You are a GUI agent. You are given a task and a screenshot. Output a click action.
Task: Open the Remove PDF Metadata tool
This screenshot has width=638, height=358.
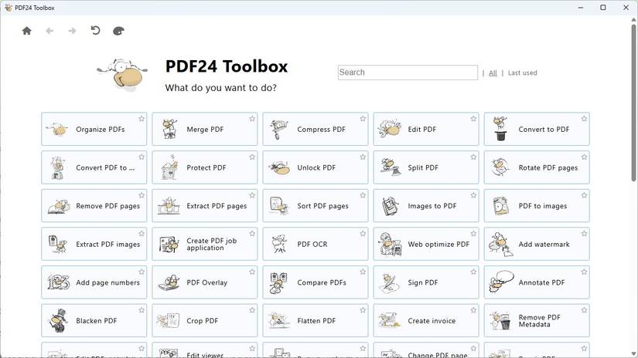click(537, 320)
